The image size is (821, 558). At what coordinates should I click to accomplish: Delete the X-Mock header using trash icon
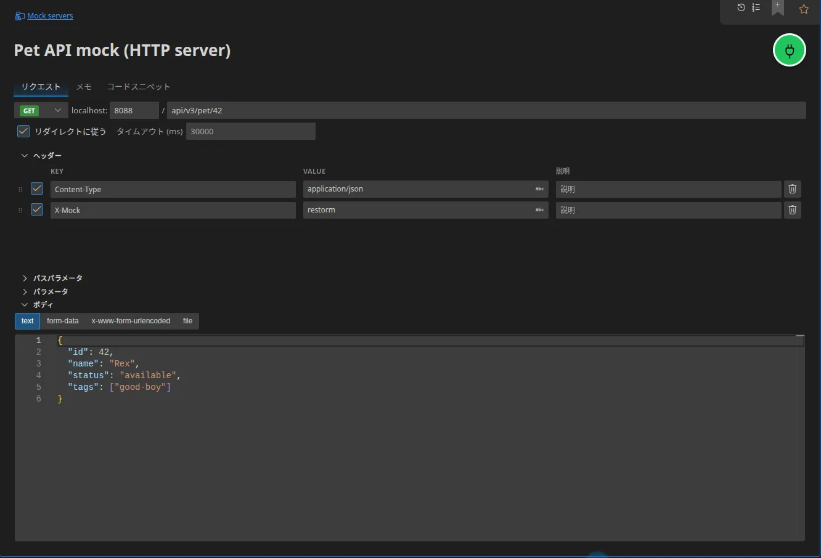pos(793,210)
